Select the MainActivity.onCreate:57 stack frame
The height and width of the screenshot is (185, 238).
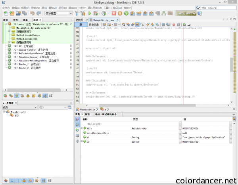click(33, 28)
